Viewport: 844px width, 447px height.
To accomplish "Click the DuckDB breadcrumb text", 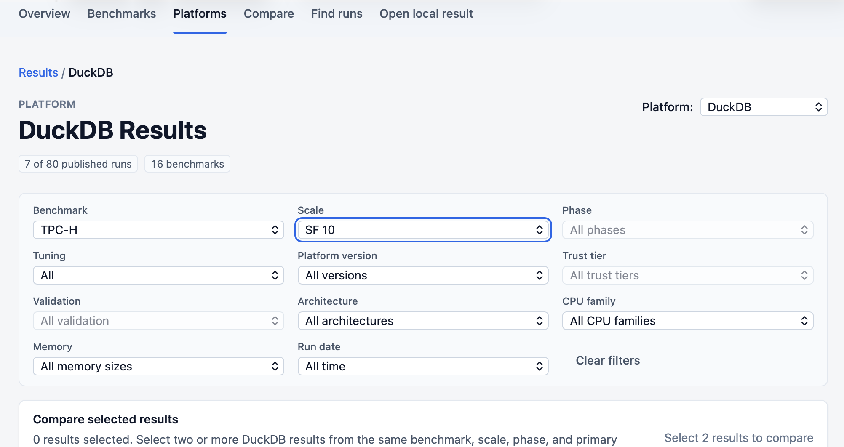I will click(91, 72).
